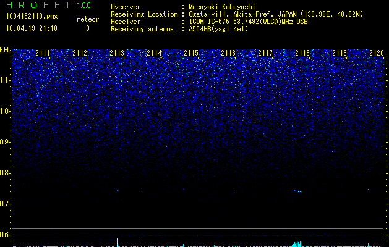Click the 2114 time marker
Viewport: 389px width, 247px height.
point(154,53)
